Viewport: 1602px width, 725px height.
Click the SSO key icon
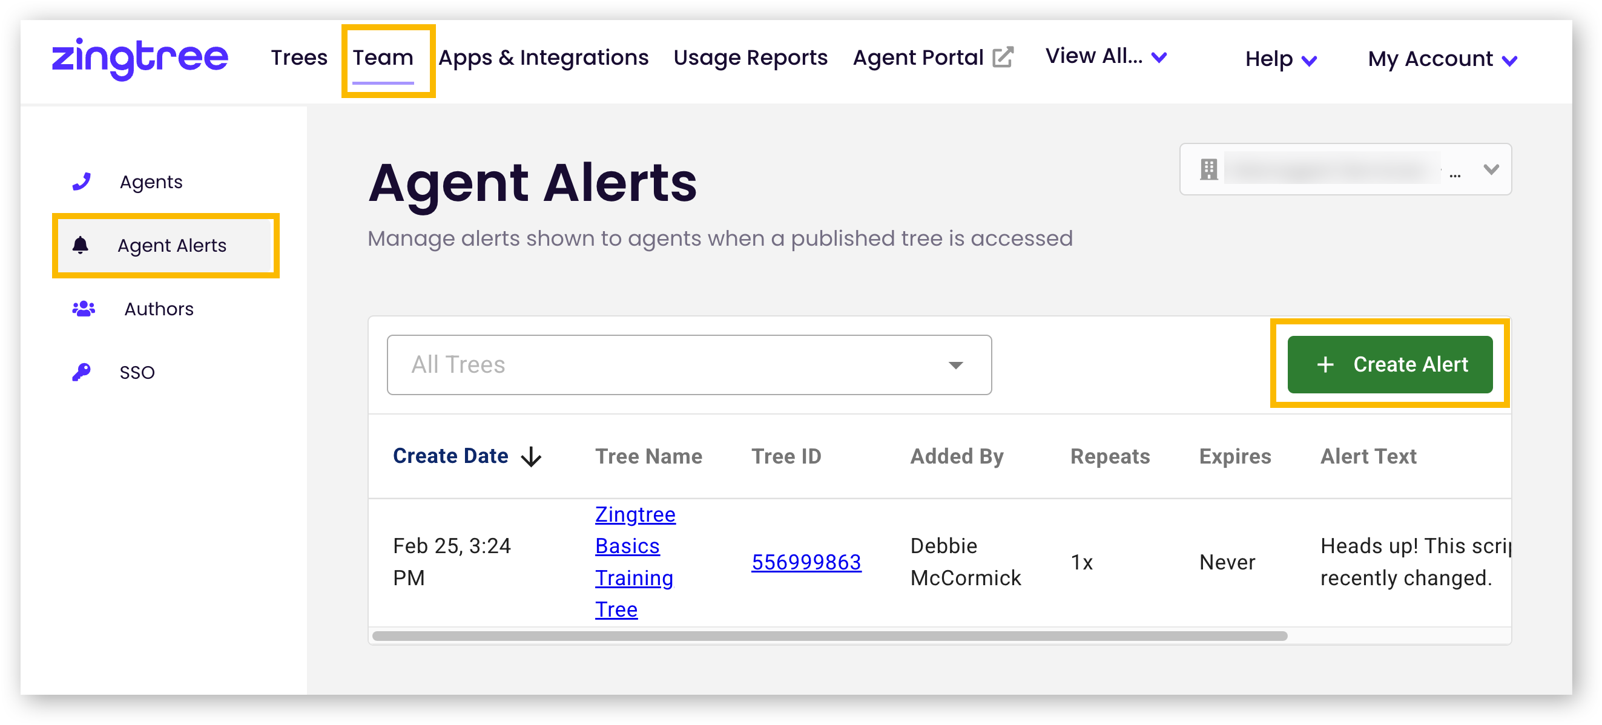(82, 372)
